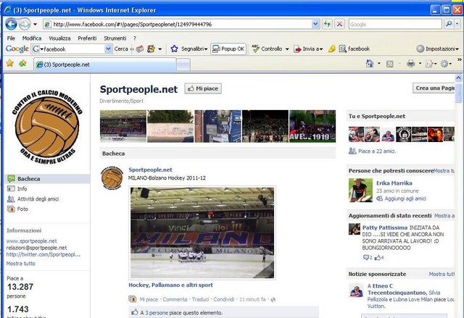
Task: Click the Invia a toolbar button
Action: pyautogui.click(x=307, y=49)
